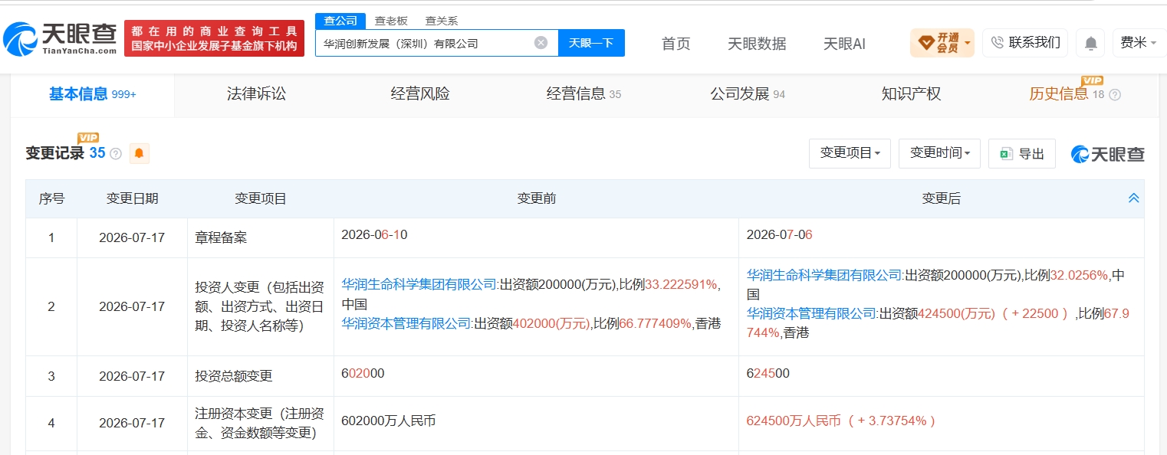Open the 知识产权 tab
The width and height of the screenshot is (1167, 455).
click(911, 94)
